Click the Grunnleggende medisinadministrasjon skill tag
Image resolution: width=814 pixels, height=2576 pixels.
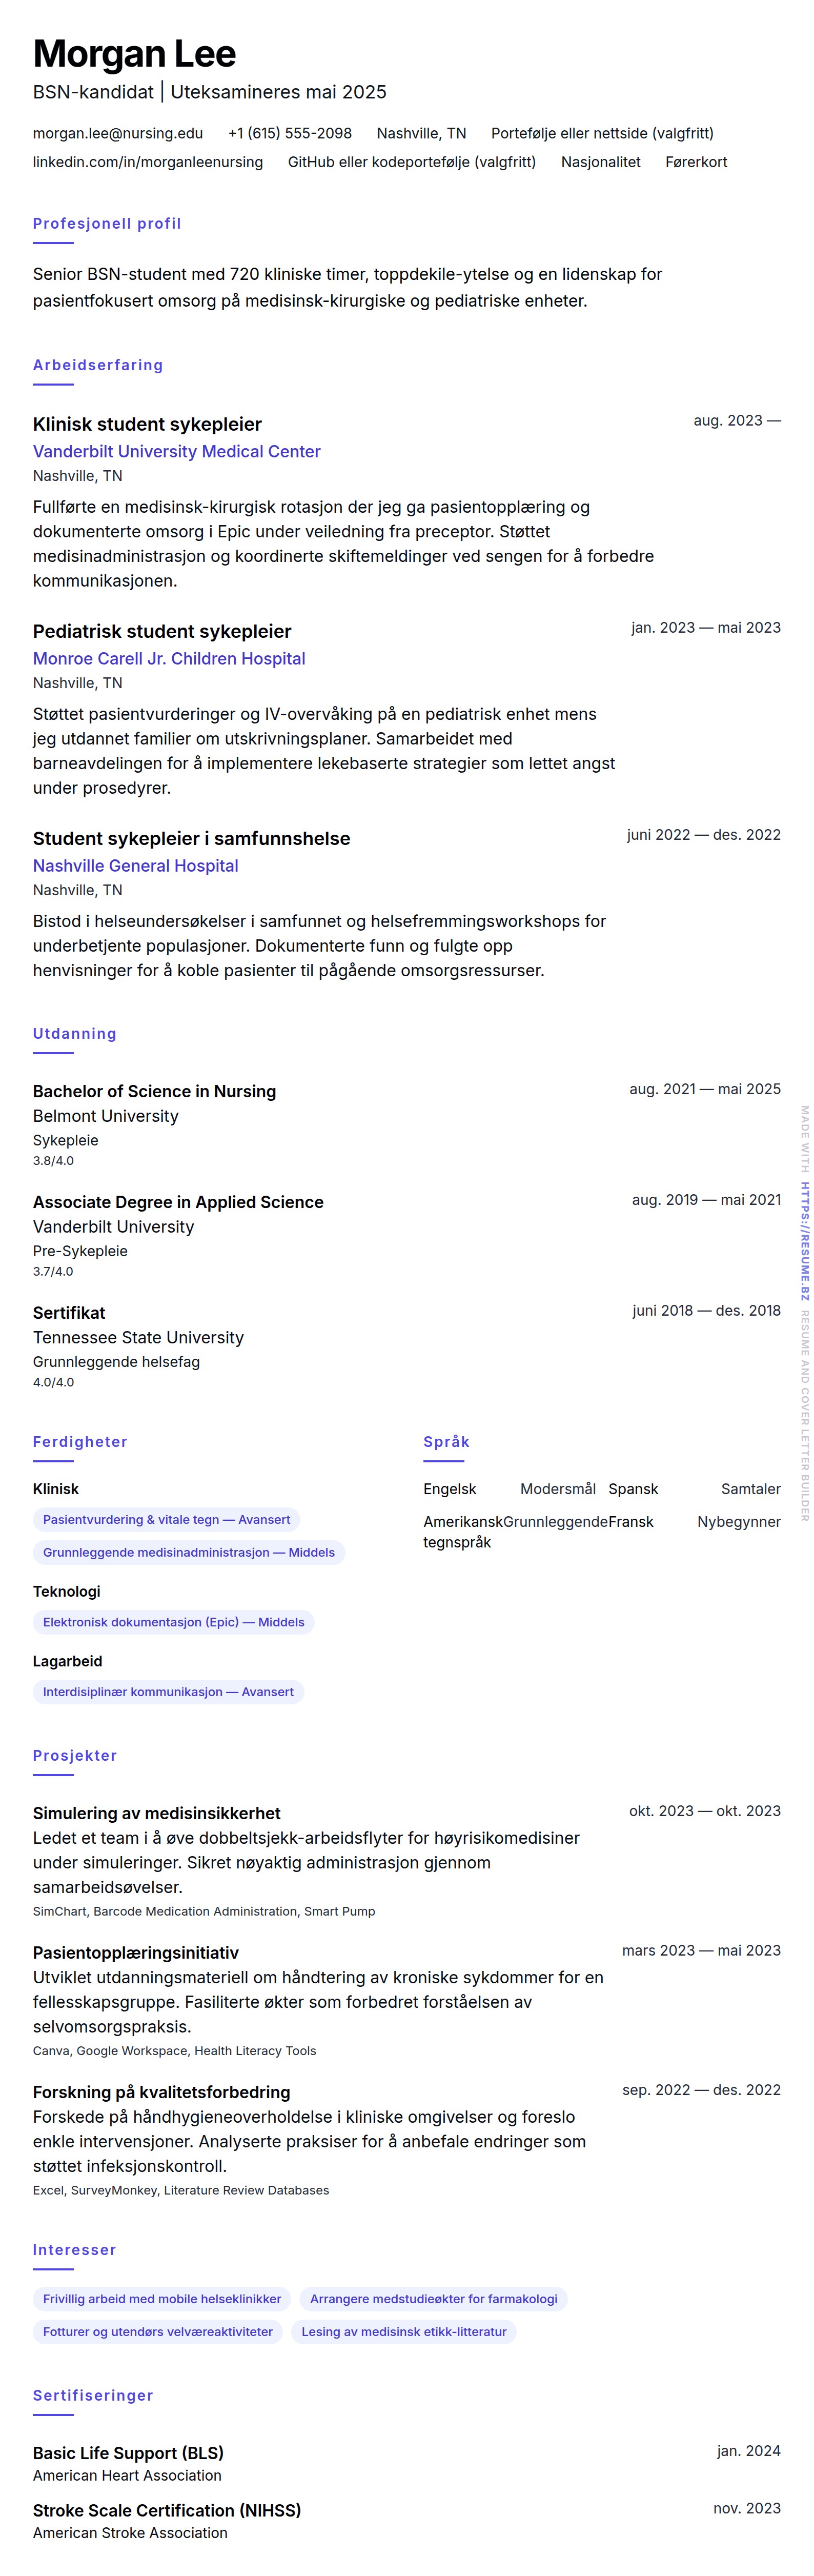(x=188, y=1553)
